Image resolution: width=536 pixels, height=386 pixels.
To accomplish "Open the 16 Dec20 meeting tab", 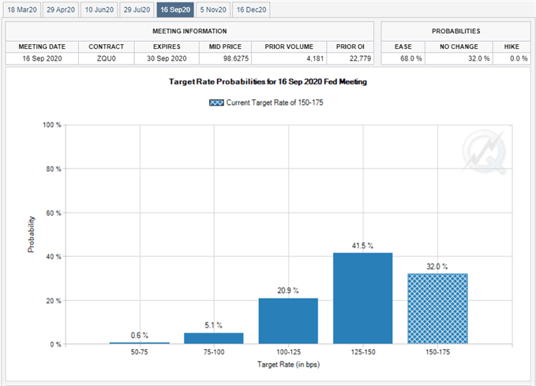I will [x=251, y=10].
